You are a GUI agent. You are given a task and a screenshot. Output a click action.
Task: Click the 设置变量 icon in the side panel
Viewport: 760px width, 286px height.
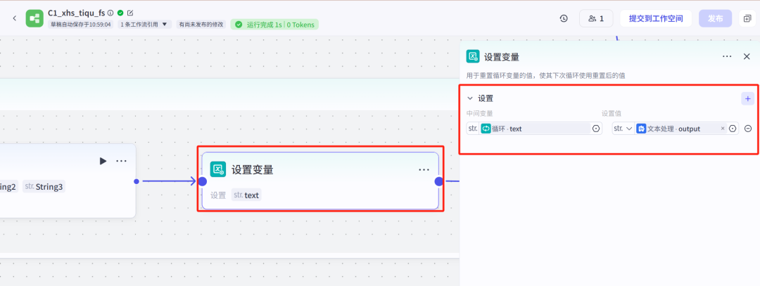pos(473,57)
